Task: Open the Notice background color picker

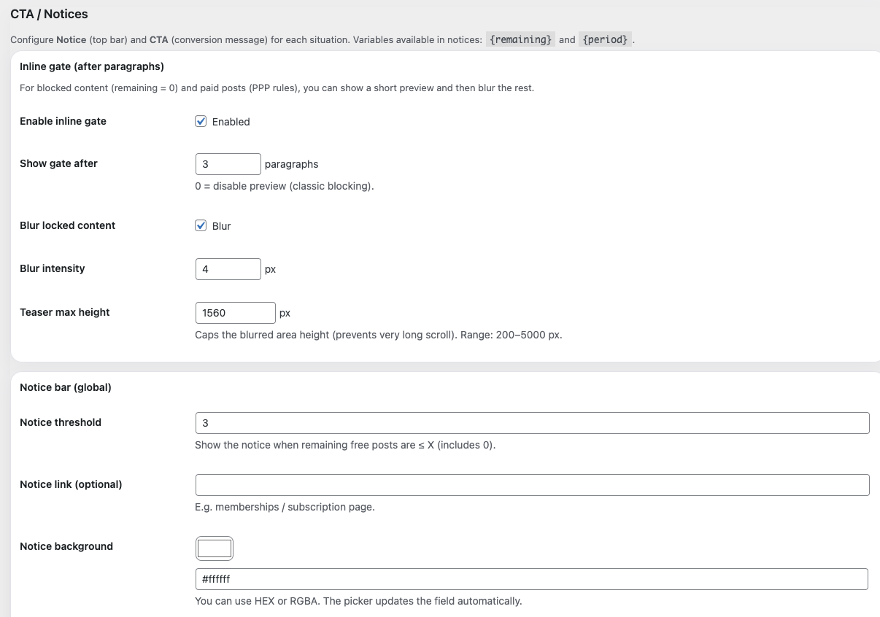Action: (214, 548)
